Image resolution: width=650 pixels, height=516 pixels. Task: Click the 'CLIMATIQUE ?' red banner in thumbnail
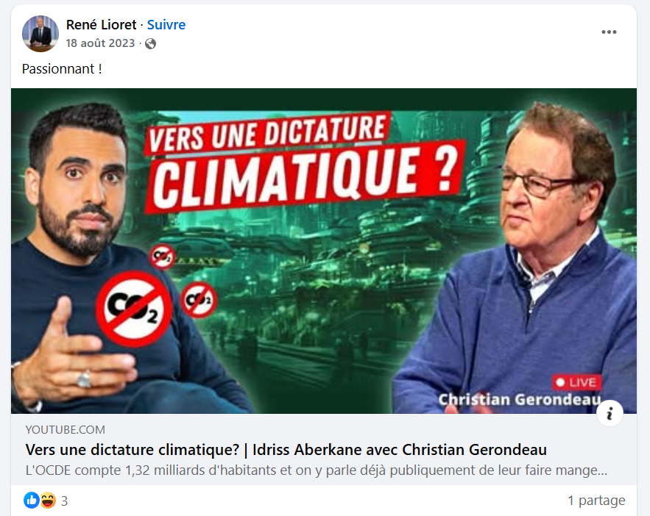pos(305,176)
